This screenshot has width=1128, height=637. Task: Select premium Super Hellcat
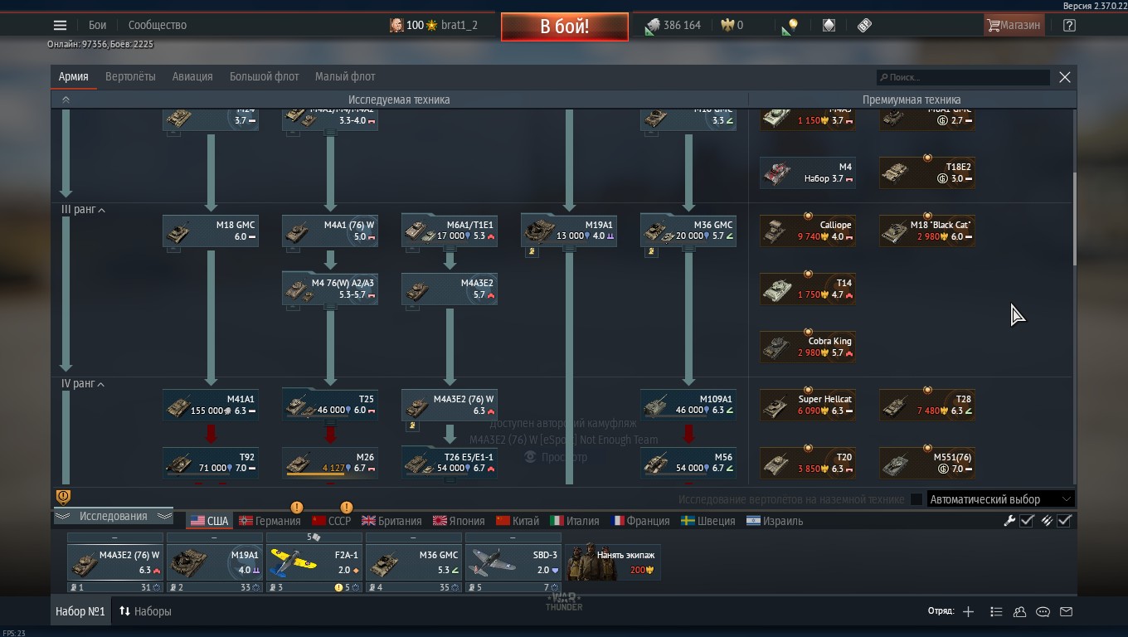(808, 405)
